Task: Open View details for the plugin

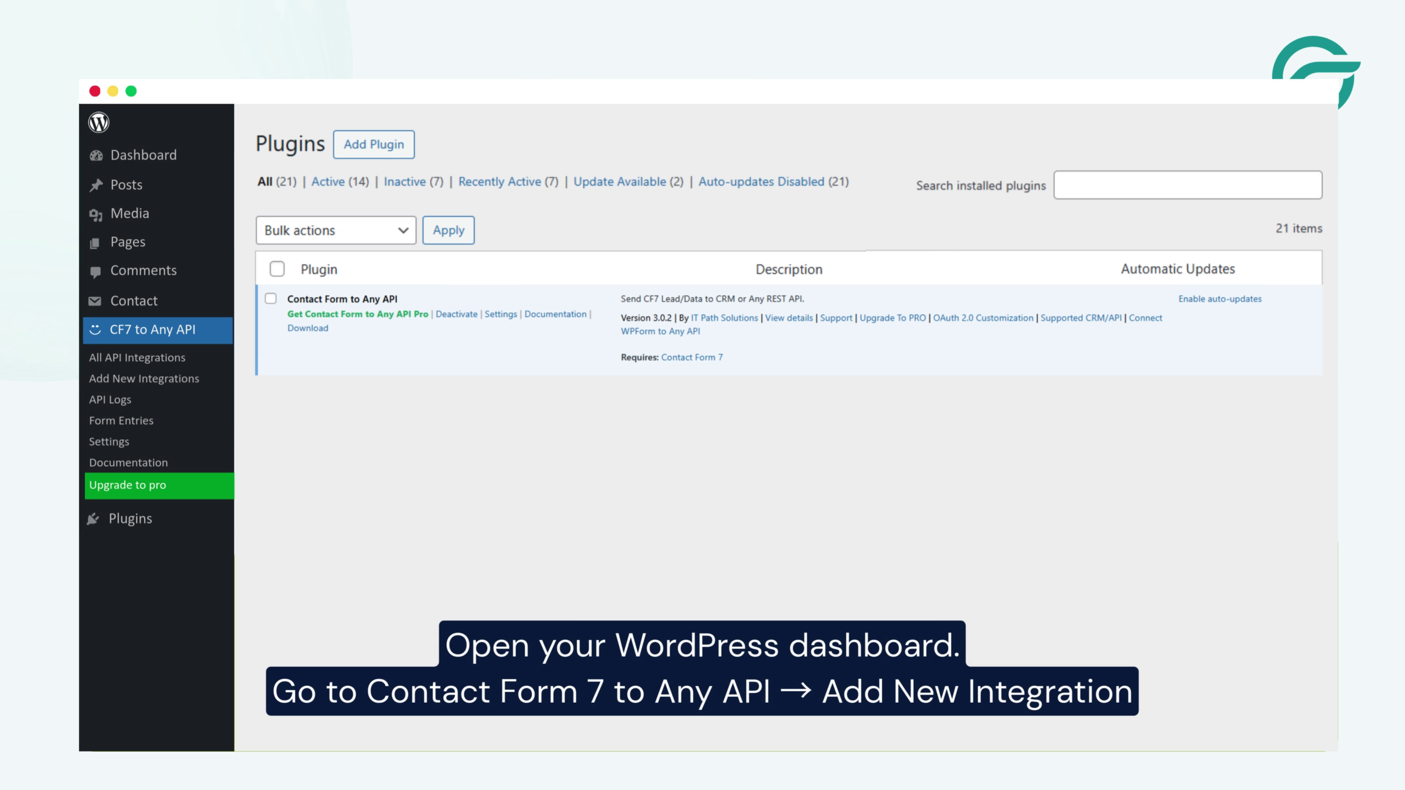Action: [789, 318]
